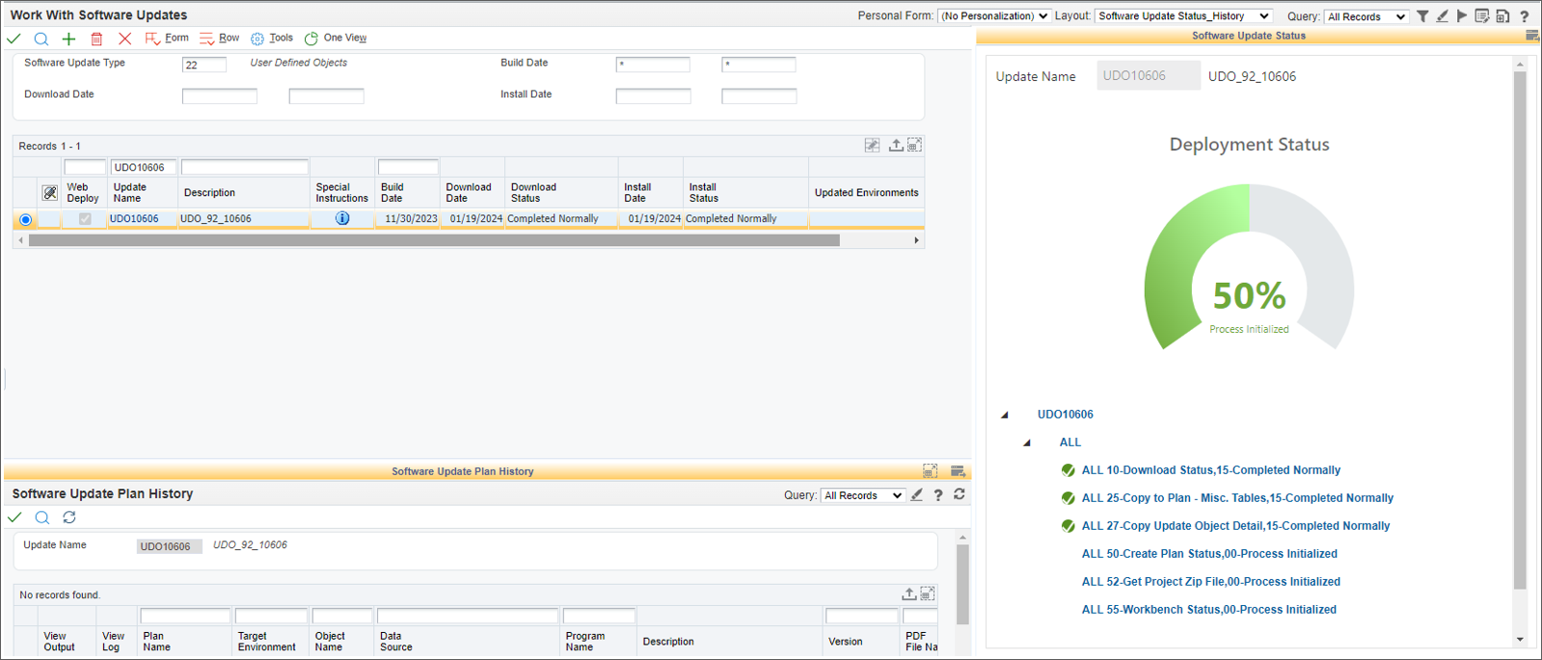Click the red Close X icon
This screenshot has width=1542, height=660.
(124, 39)
